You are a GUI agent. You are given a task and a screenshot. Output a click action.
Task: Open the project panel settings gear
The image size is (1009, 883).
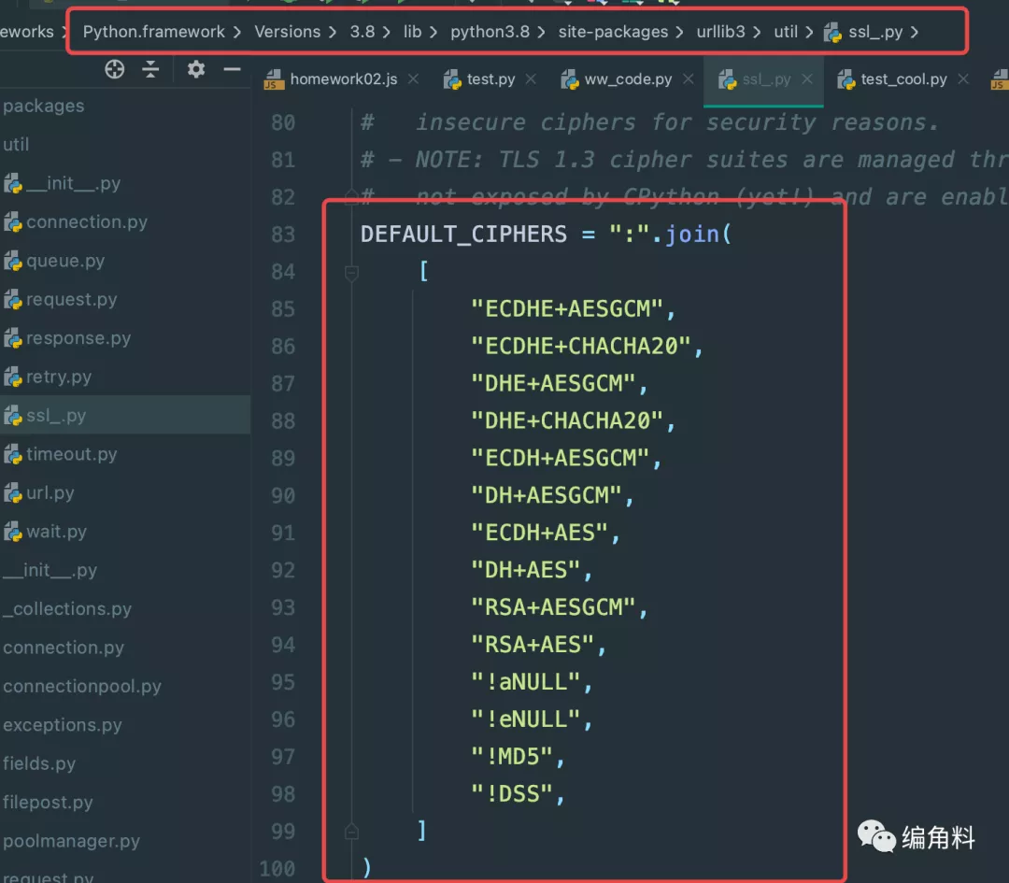tap(195, 69)
